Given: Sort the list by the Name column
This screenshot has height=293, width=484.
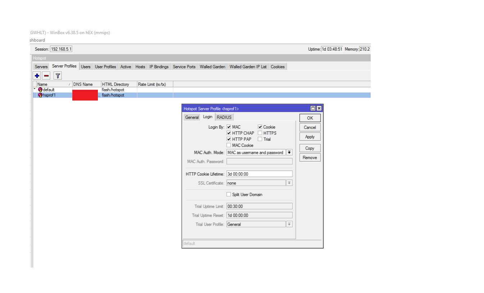Looking at the screenshot, I should 54,84.
